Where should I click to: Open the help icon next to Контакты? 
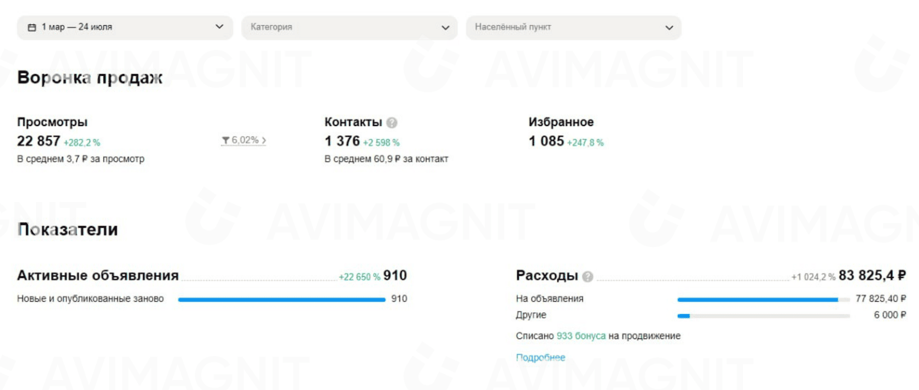tap(391, 122)
